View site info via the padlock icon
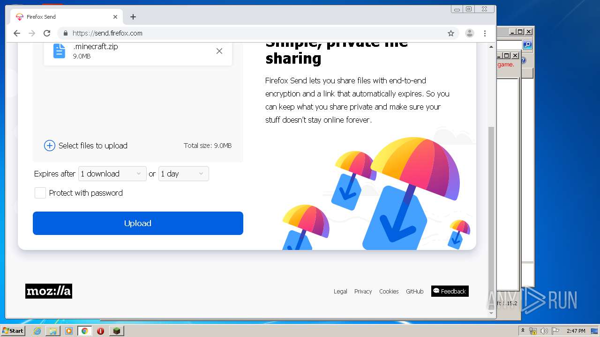The height and width of the screenshot is (337, 600). pos(66,33)
